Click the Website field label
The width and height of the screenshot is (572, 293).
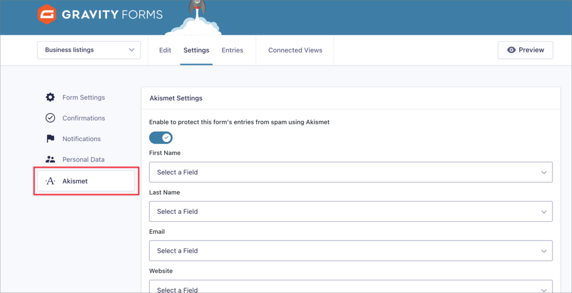click(161, 271)
